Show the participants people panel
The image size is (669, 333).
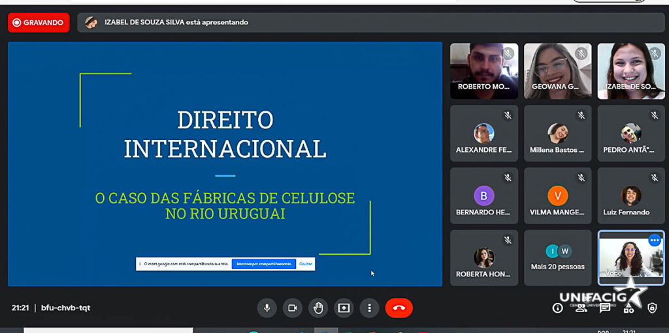tap(581, 308)
